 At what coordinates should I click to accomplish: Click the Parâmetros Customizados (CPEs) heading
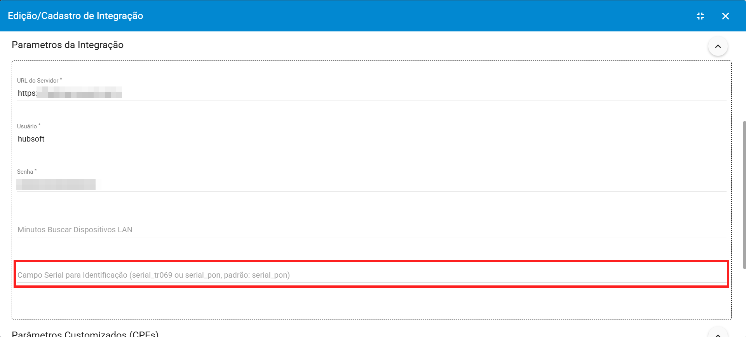click(85, 334)
